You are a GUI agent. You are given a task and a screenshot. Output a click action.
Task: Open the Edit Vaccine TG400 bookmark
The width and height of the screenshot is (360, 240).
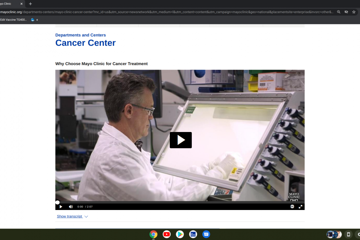(13, 20)
